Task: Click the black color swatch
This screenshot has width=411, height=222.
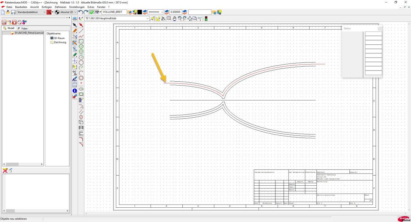Action: (x=139, y=12)
